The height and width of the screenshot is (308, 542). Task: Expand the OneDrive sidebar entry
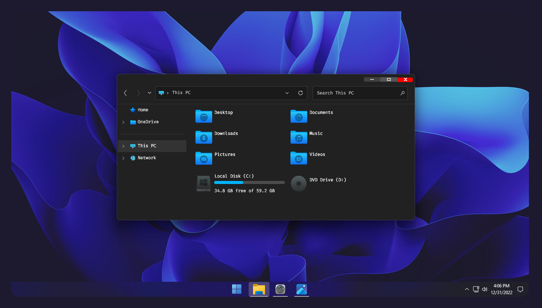(124, 122)
